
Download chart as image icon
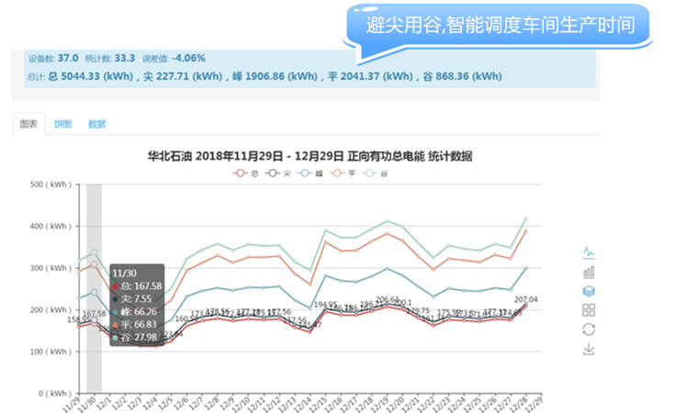[x=589, y=350]
